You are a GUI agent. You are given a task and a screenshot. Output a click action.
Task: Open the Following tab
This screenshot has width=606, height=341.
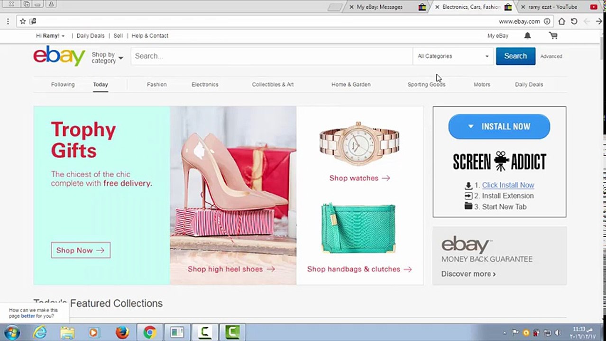(x=63, y=84)
